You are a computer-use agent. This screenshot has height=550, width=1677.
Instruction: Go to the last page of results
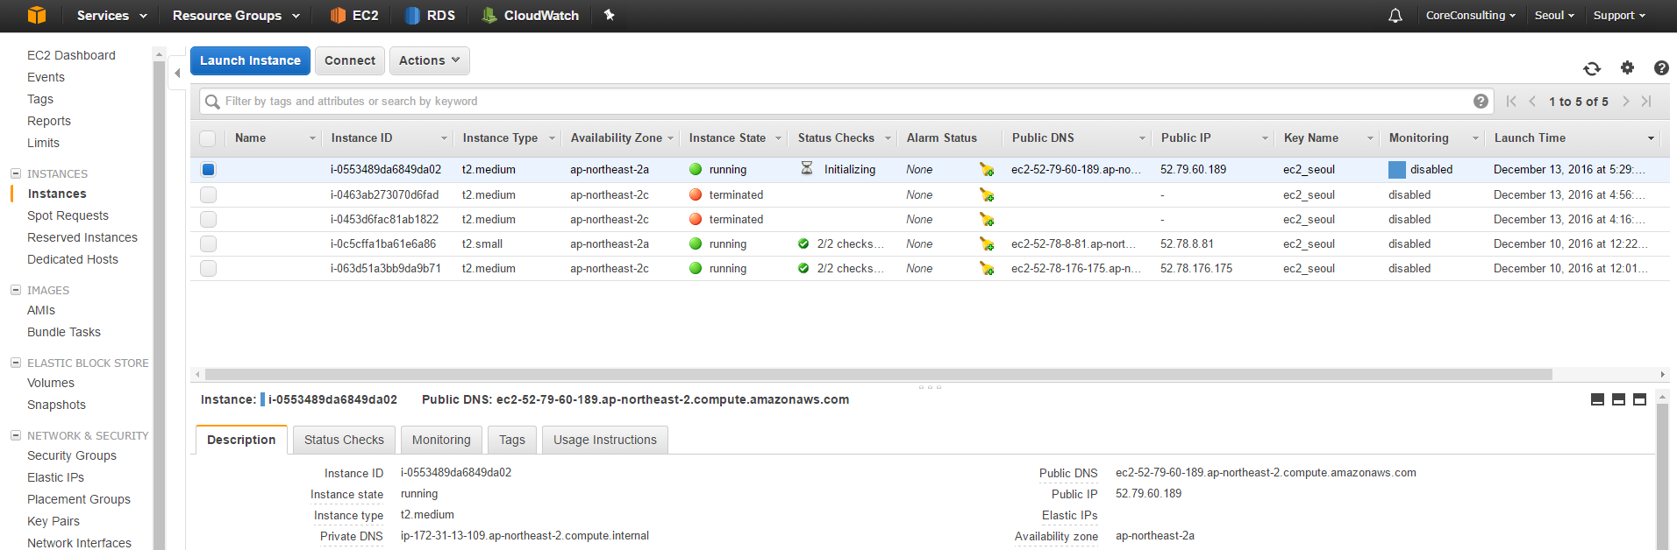coord(1646,101)
